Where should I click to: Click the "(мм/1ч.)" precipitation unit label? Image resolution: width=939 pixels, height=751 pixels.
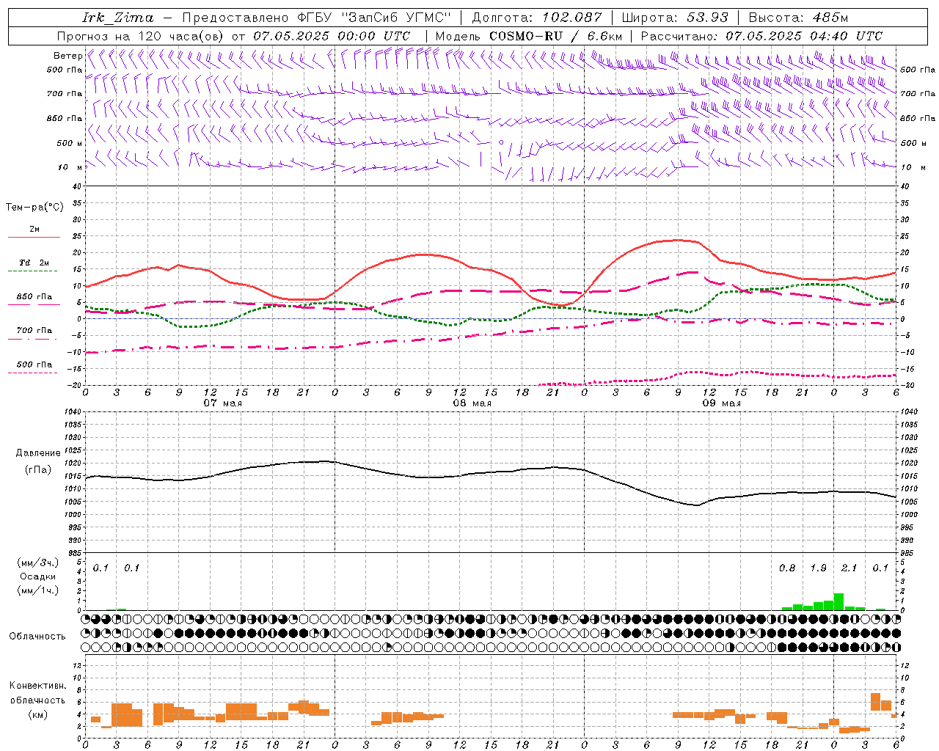click(x=37, y=590)
